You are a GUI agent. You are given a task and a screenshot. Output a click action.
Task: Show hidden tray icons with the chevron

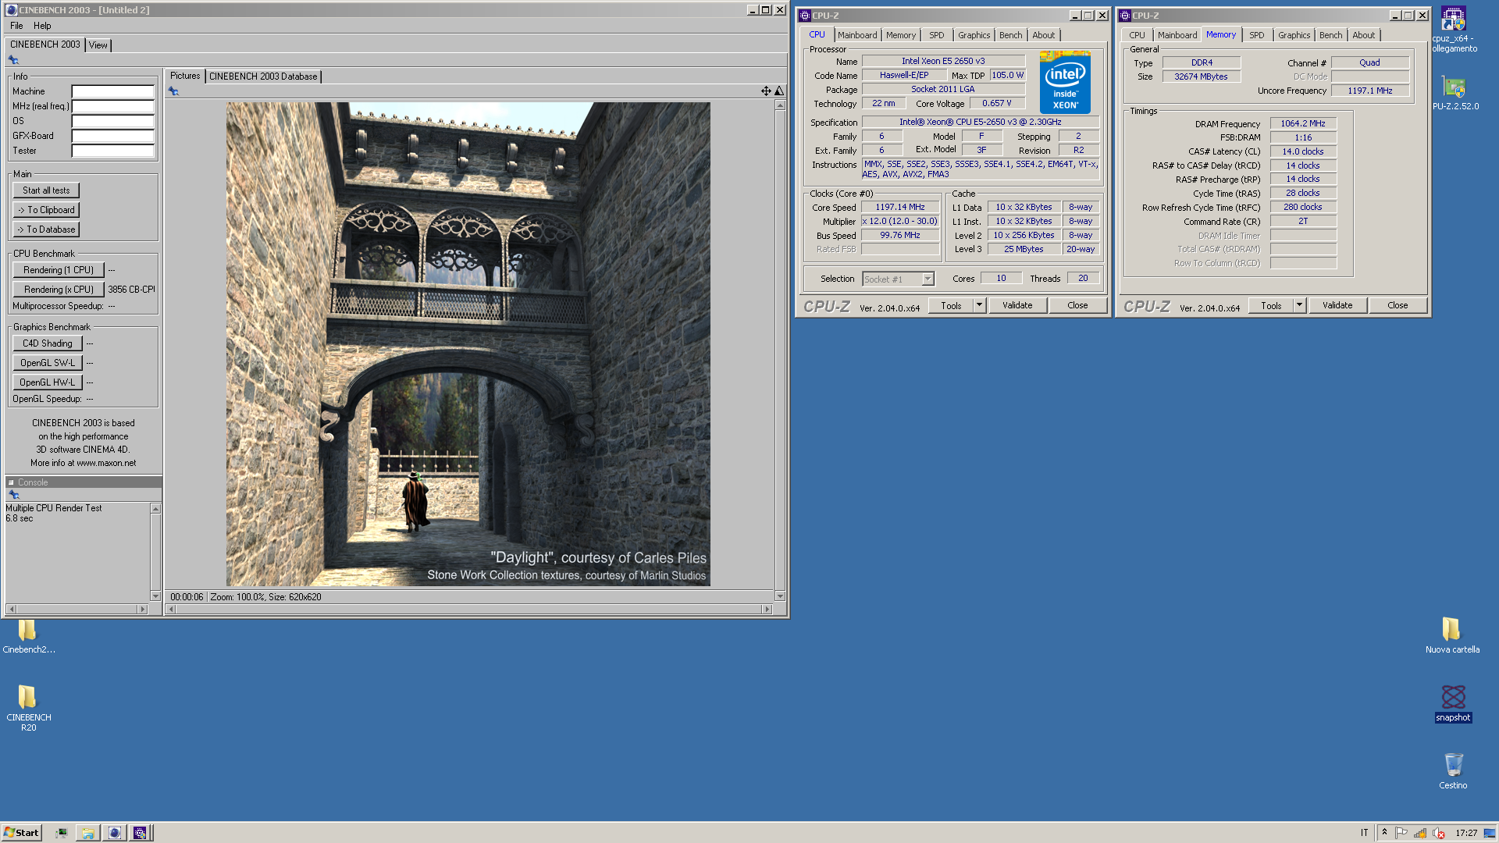(1384, 832)
